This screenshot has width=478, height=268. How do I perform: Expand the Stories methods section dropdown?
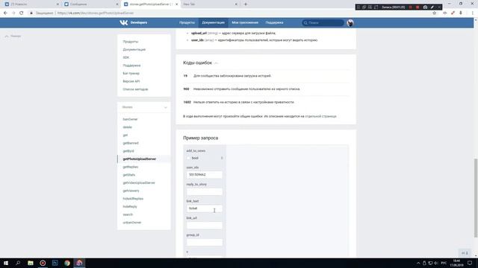pyautogui.click(x=166, y=107)
